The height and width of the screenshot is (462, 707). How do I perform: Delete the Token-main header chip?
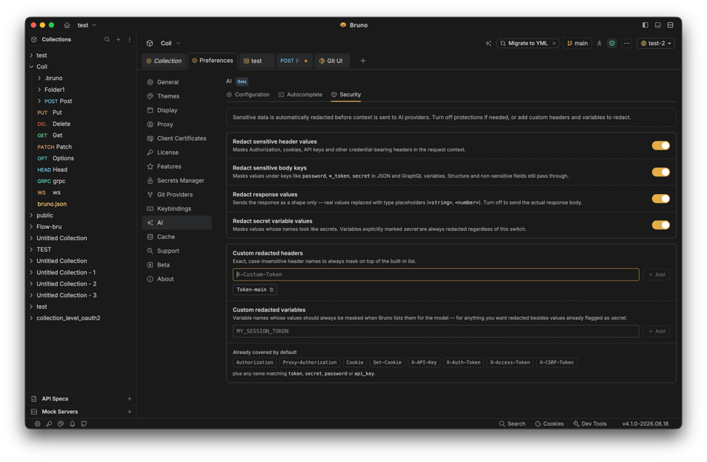(x=271, y=289)
